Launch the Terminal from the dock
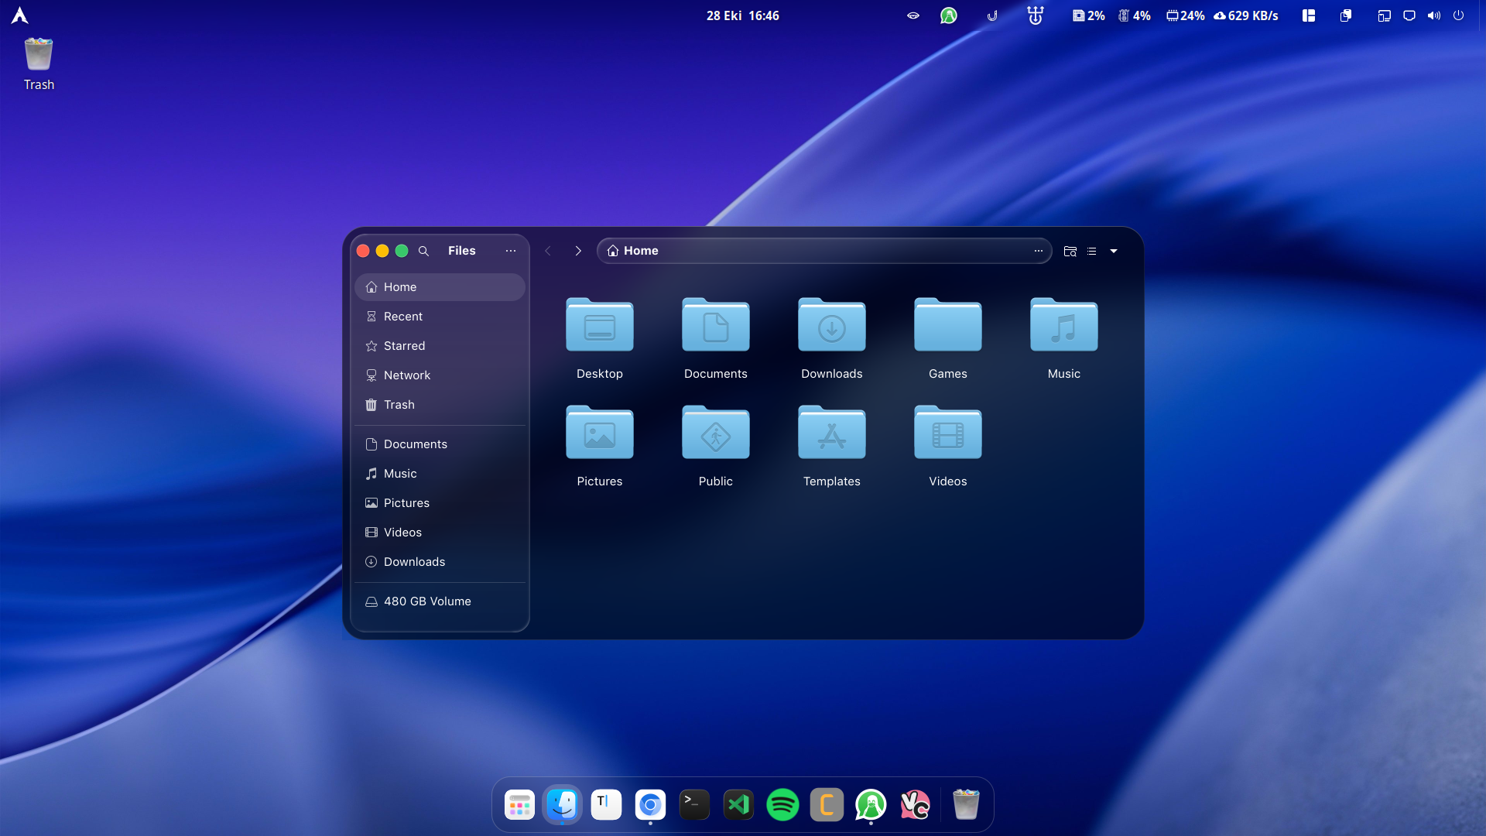Screen dimensions: 1486x836 [x=694, y=805]
